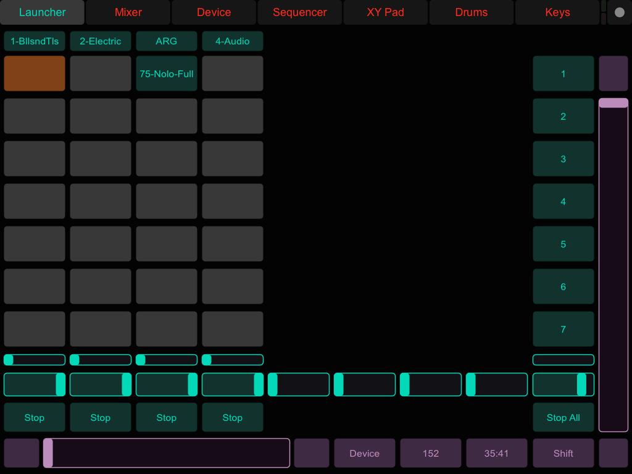Image resolution: width=632 pixels, height=474 pixels.
Task: Launch the 75-Nolo-Full clip
Action: 167,73
